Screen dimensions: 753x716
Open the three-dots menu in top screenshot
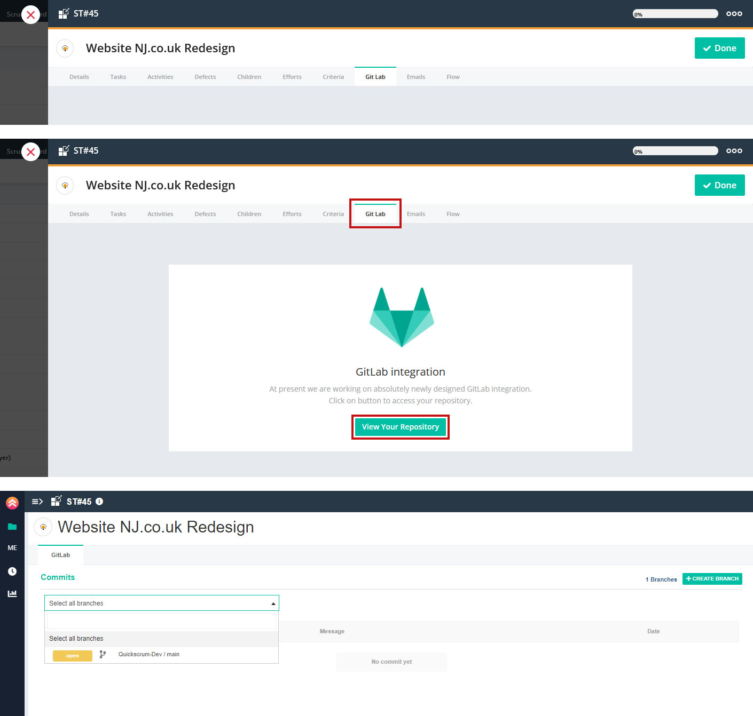734,14
